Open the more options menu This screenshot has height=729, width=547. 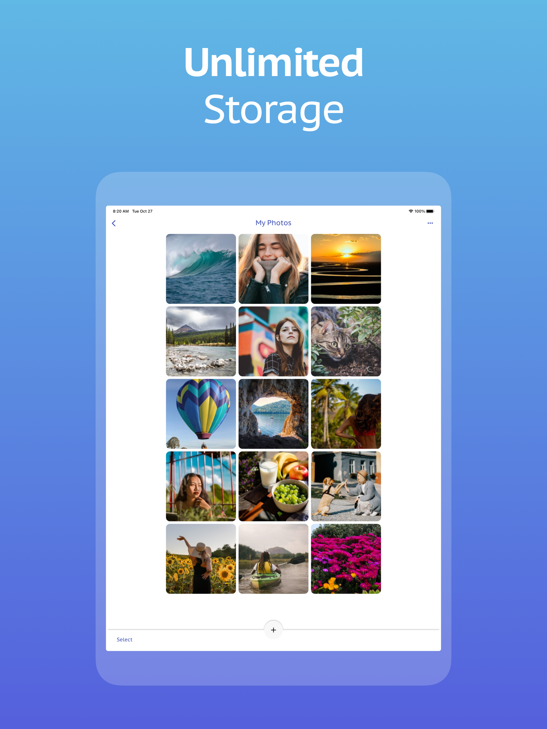(x=431, y=223)
